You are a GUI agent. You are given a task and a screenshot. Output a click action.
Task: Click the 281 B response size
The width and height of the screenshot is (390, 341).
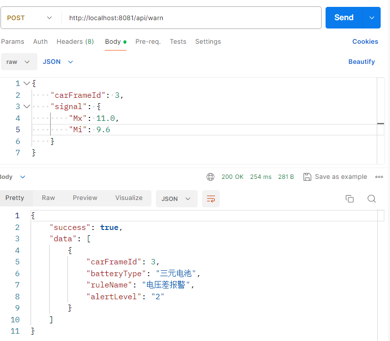pyautogui.click(x=286, y=177)
